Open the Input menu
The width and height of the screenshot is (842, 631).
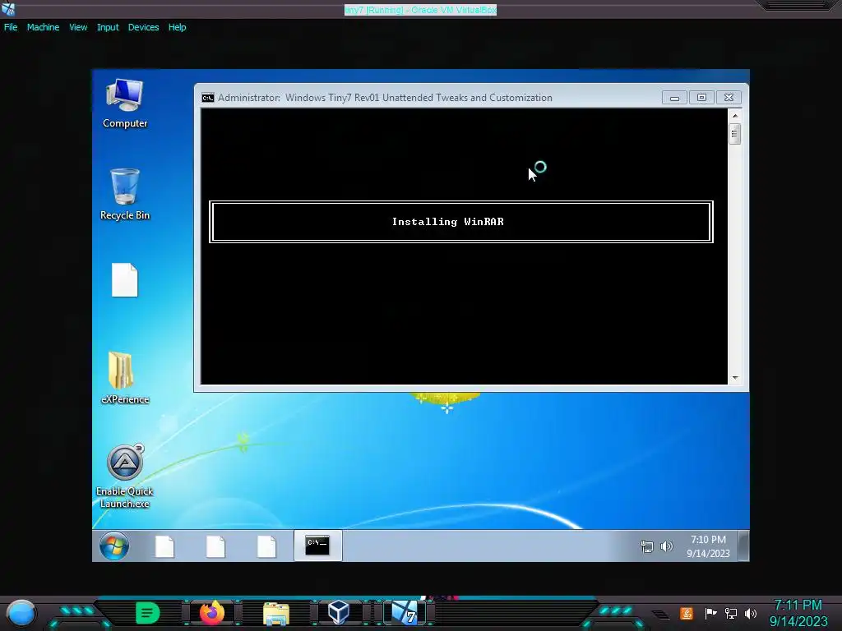[x=108, y=27]
